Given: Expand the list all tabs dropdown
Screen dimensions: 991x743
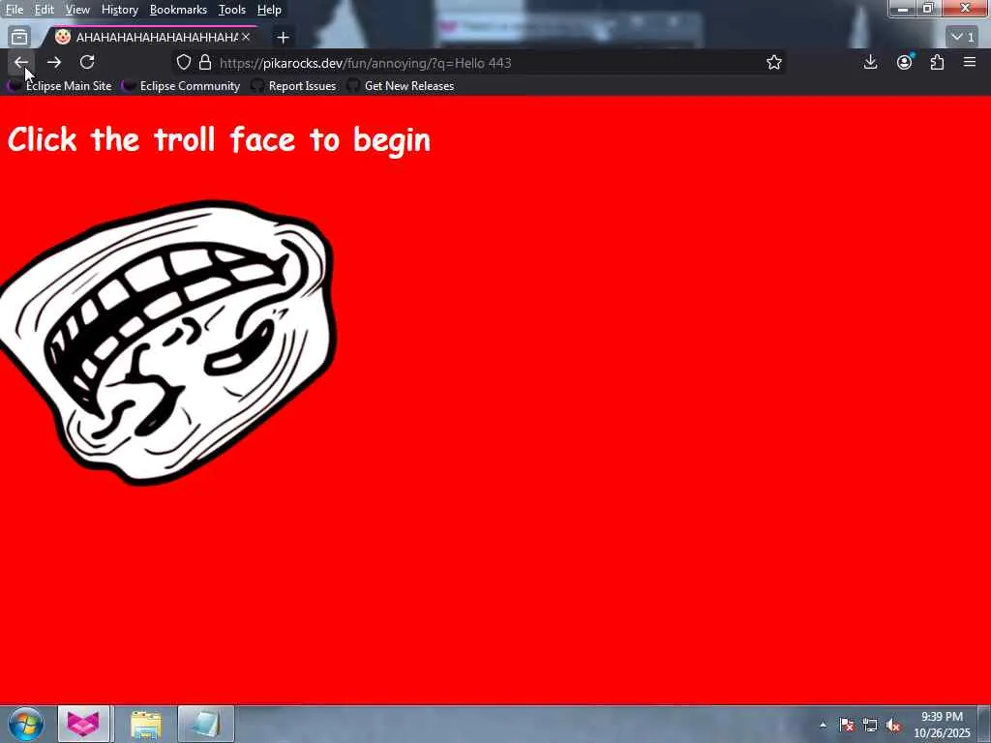Looking at the screenshot, I should 963,38.
